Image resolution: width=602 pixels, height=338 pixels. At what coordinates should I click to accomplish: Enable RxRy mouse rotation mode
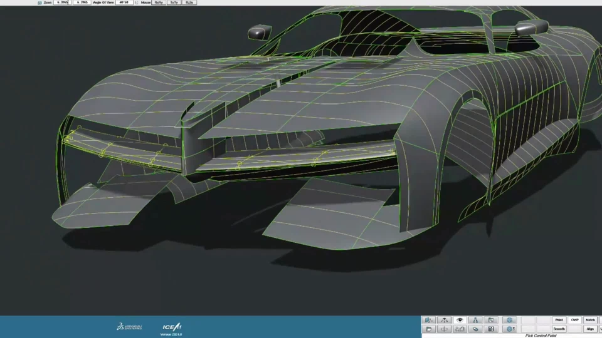(159, 3)
